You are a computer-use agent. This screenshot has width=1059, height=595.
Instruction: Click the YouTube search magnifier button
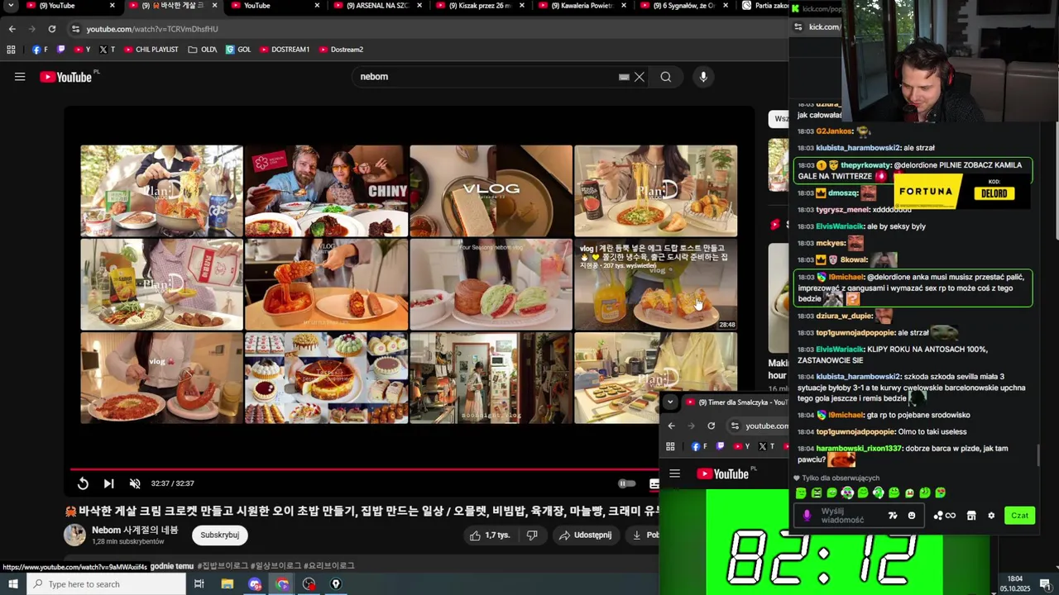pos(666,77)
